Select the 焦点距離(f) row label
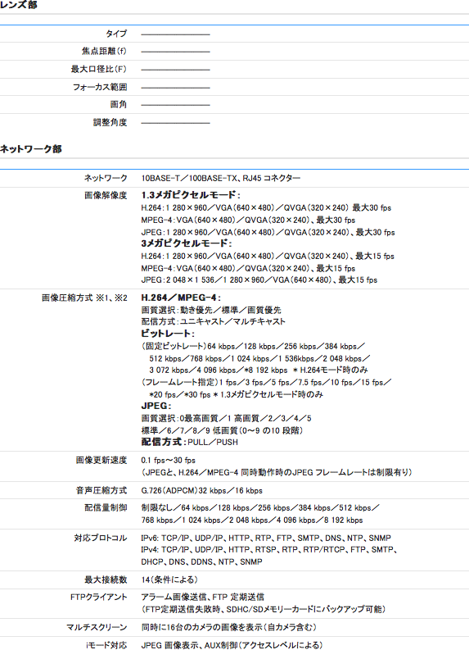The height and width of the screenshot is (650, 469). (104, 51)
